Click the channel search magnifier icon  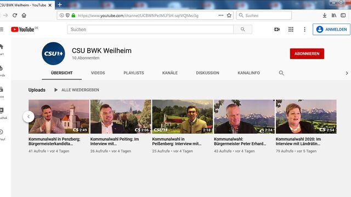pyautogui.click(x=281, y=73)
